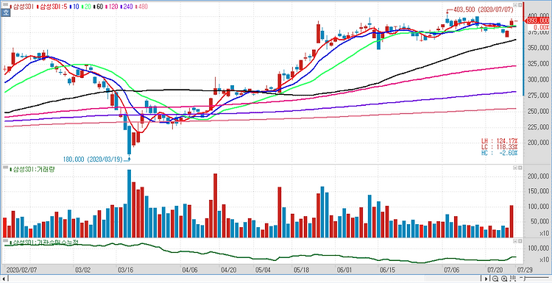Image resolution: width=552 pixels, height=283 pixels.
Task: Open the volume pane dropdown button
Action: [x=515, y=168]
